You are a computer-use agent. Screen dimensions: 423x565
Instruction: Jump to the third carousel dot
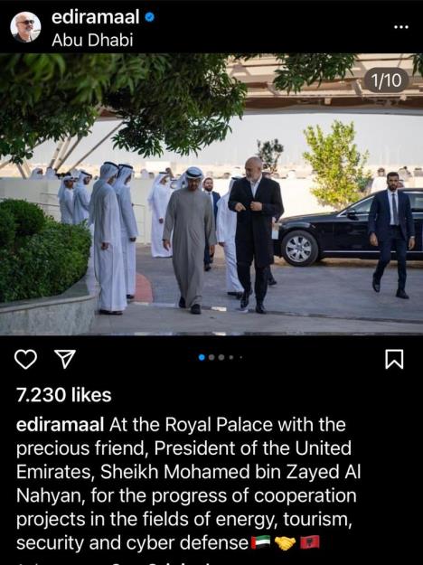(x=221, y=357)
